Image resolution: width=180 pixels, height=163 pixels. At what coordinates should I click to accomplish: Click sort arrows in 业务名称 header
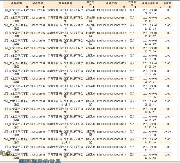pos(94,7)
